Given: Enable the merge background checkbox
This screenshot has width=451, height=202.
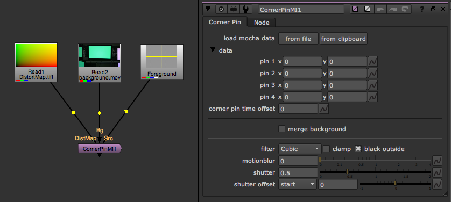Looking at the screenshot, I should coord(282,129).
